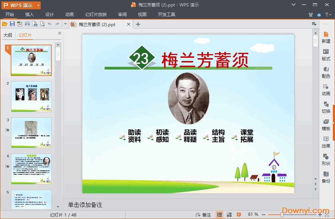
Task: Select slide 3 thumbnail in slide panel
Action: (31, 132)
